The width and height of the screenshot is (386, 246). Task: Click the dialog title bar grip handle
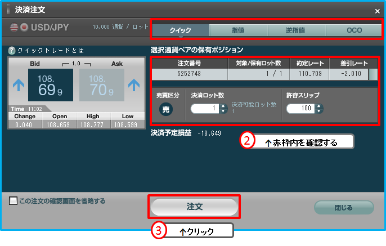tap(9, 10)
